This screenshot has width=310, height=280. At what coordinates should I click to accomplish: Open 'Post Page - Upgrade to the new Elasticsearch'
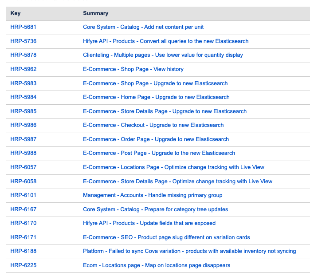pos(159,153)
